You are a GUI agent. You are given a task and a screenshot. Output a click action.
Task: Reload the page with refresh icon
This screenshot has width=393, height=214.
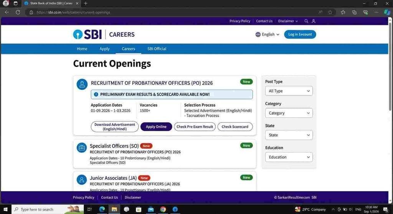tap(18, 12)
